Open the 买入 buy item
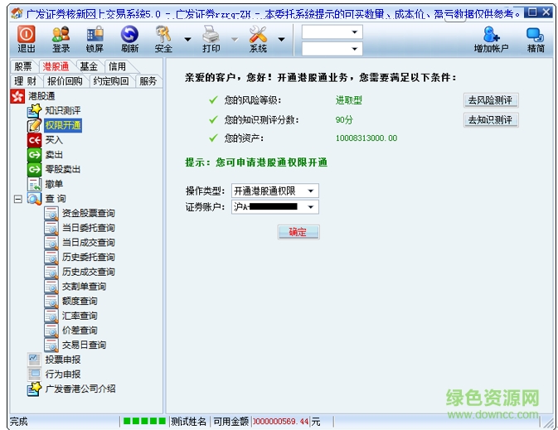This screenshot has width=558, height=430. (54, 140)
